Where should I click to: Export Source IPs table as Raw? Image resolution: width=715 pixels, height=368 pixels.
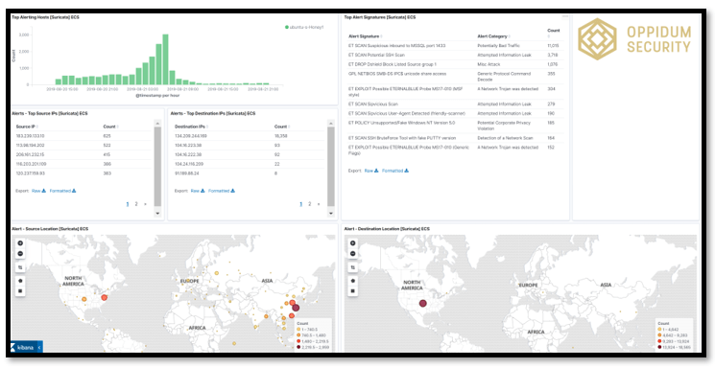[x=38, y=191]
